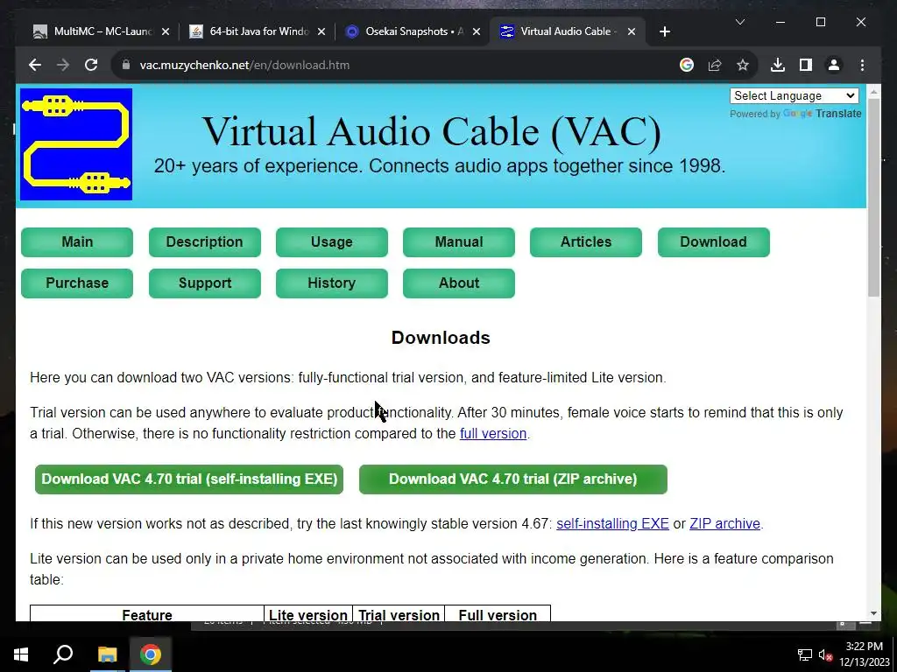The width and height of the screenshot is (897, 672).
Task: Close the MultiMC tab
Action: click(x=166, y=32)
